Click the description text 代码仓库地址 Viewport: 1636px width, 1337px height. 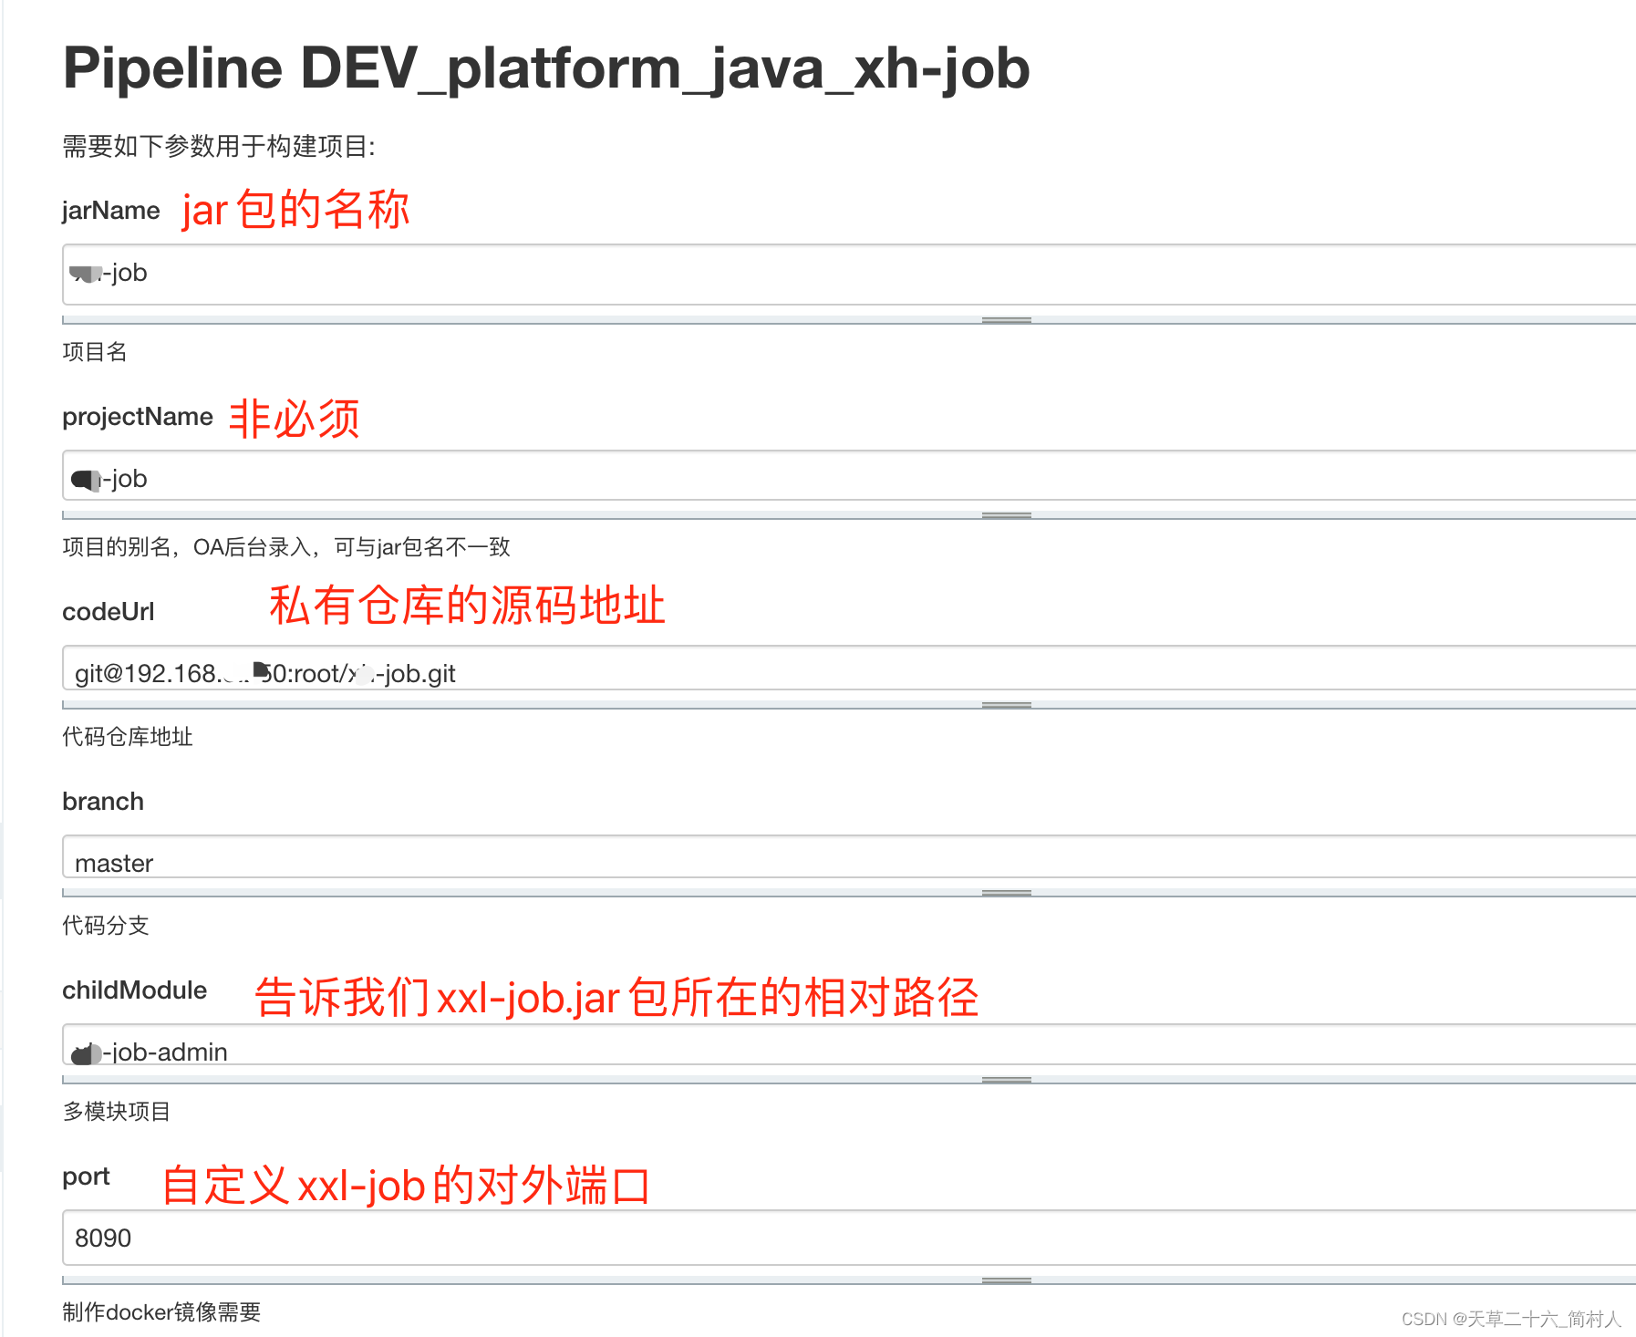(x=128, y=737)
